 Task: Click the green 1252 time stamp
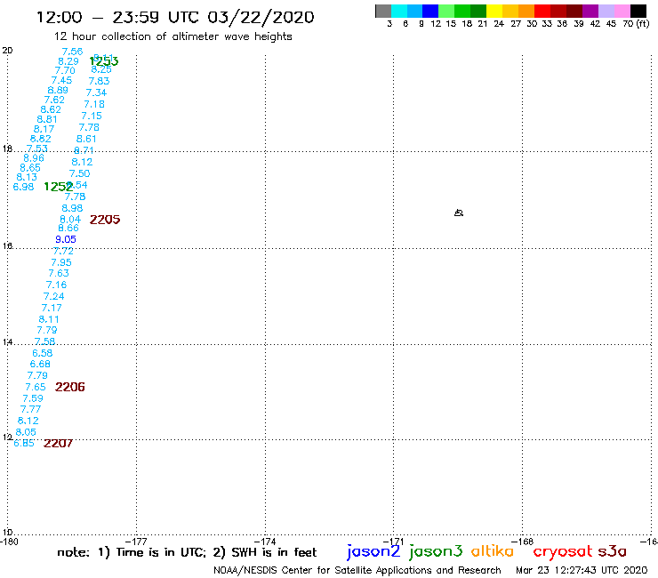click(59, 187)
